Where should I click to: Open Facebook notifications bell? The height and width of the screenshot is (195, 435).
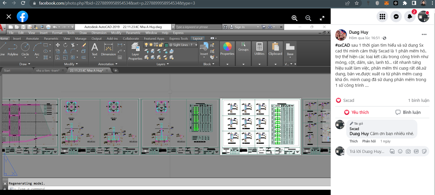(x=410, y=17)
